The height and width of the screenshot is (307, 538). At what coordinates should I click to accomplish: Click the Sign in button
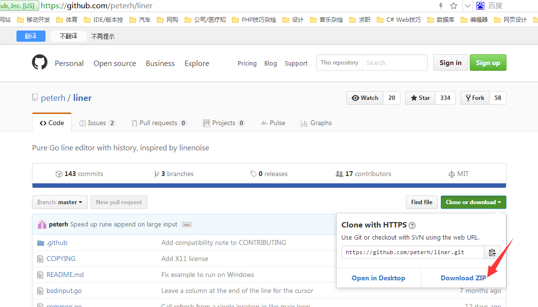[x=450, y=63]
